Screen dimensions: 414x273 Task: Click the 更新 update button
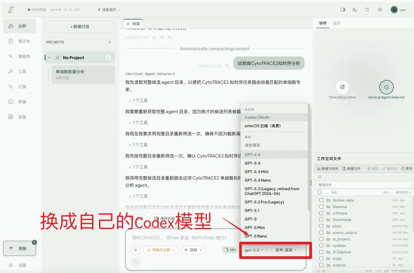pyautogui.click(x=20, y=248)
